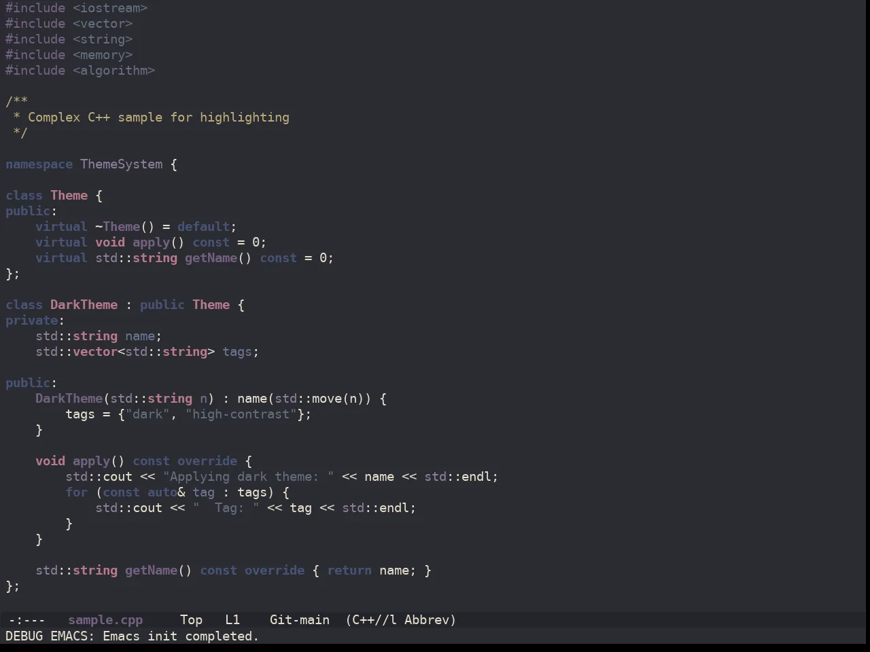Viewport: 870px width, 652px height.
Task: Click the string literal " Tag: "
Action: (226, 508)
